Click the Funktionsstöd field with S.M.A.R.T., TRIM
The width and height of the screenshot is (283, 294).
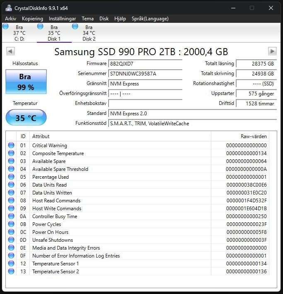193,123
